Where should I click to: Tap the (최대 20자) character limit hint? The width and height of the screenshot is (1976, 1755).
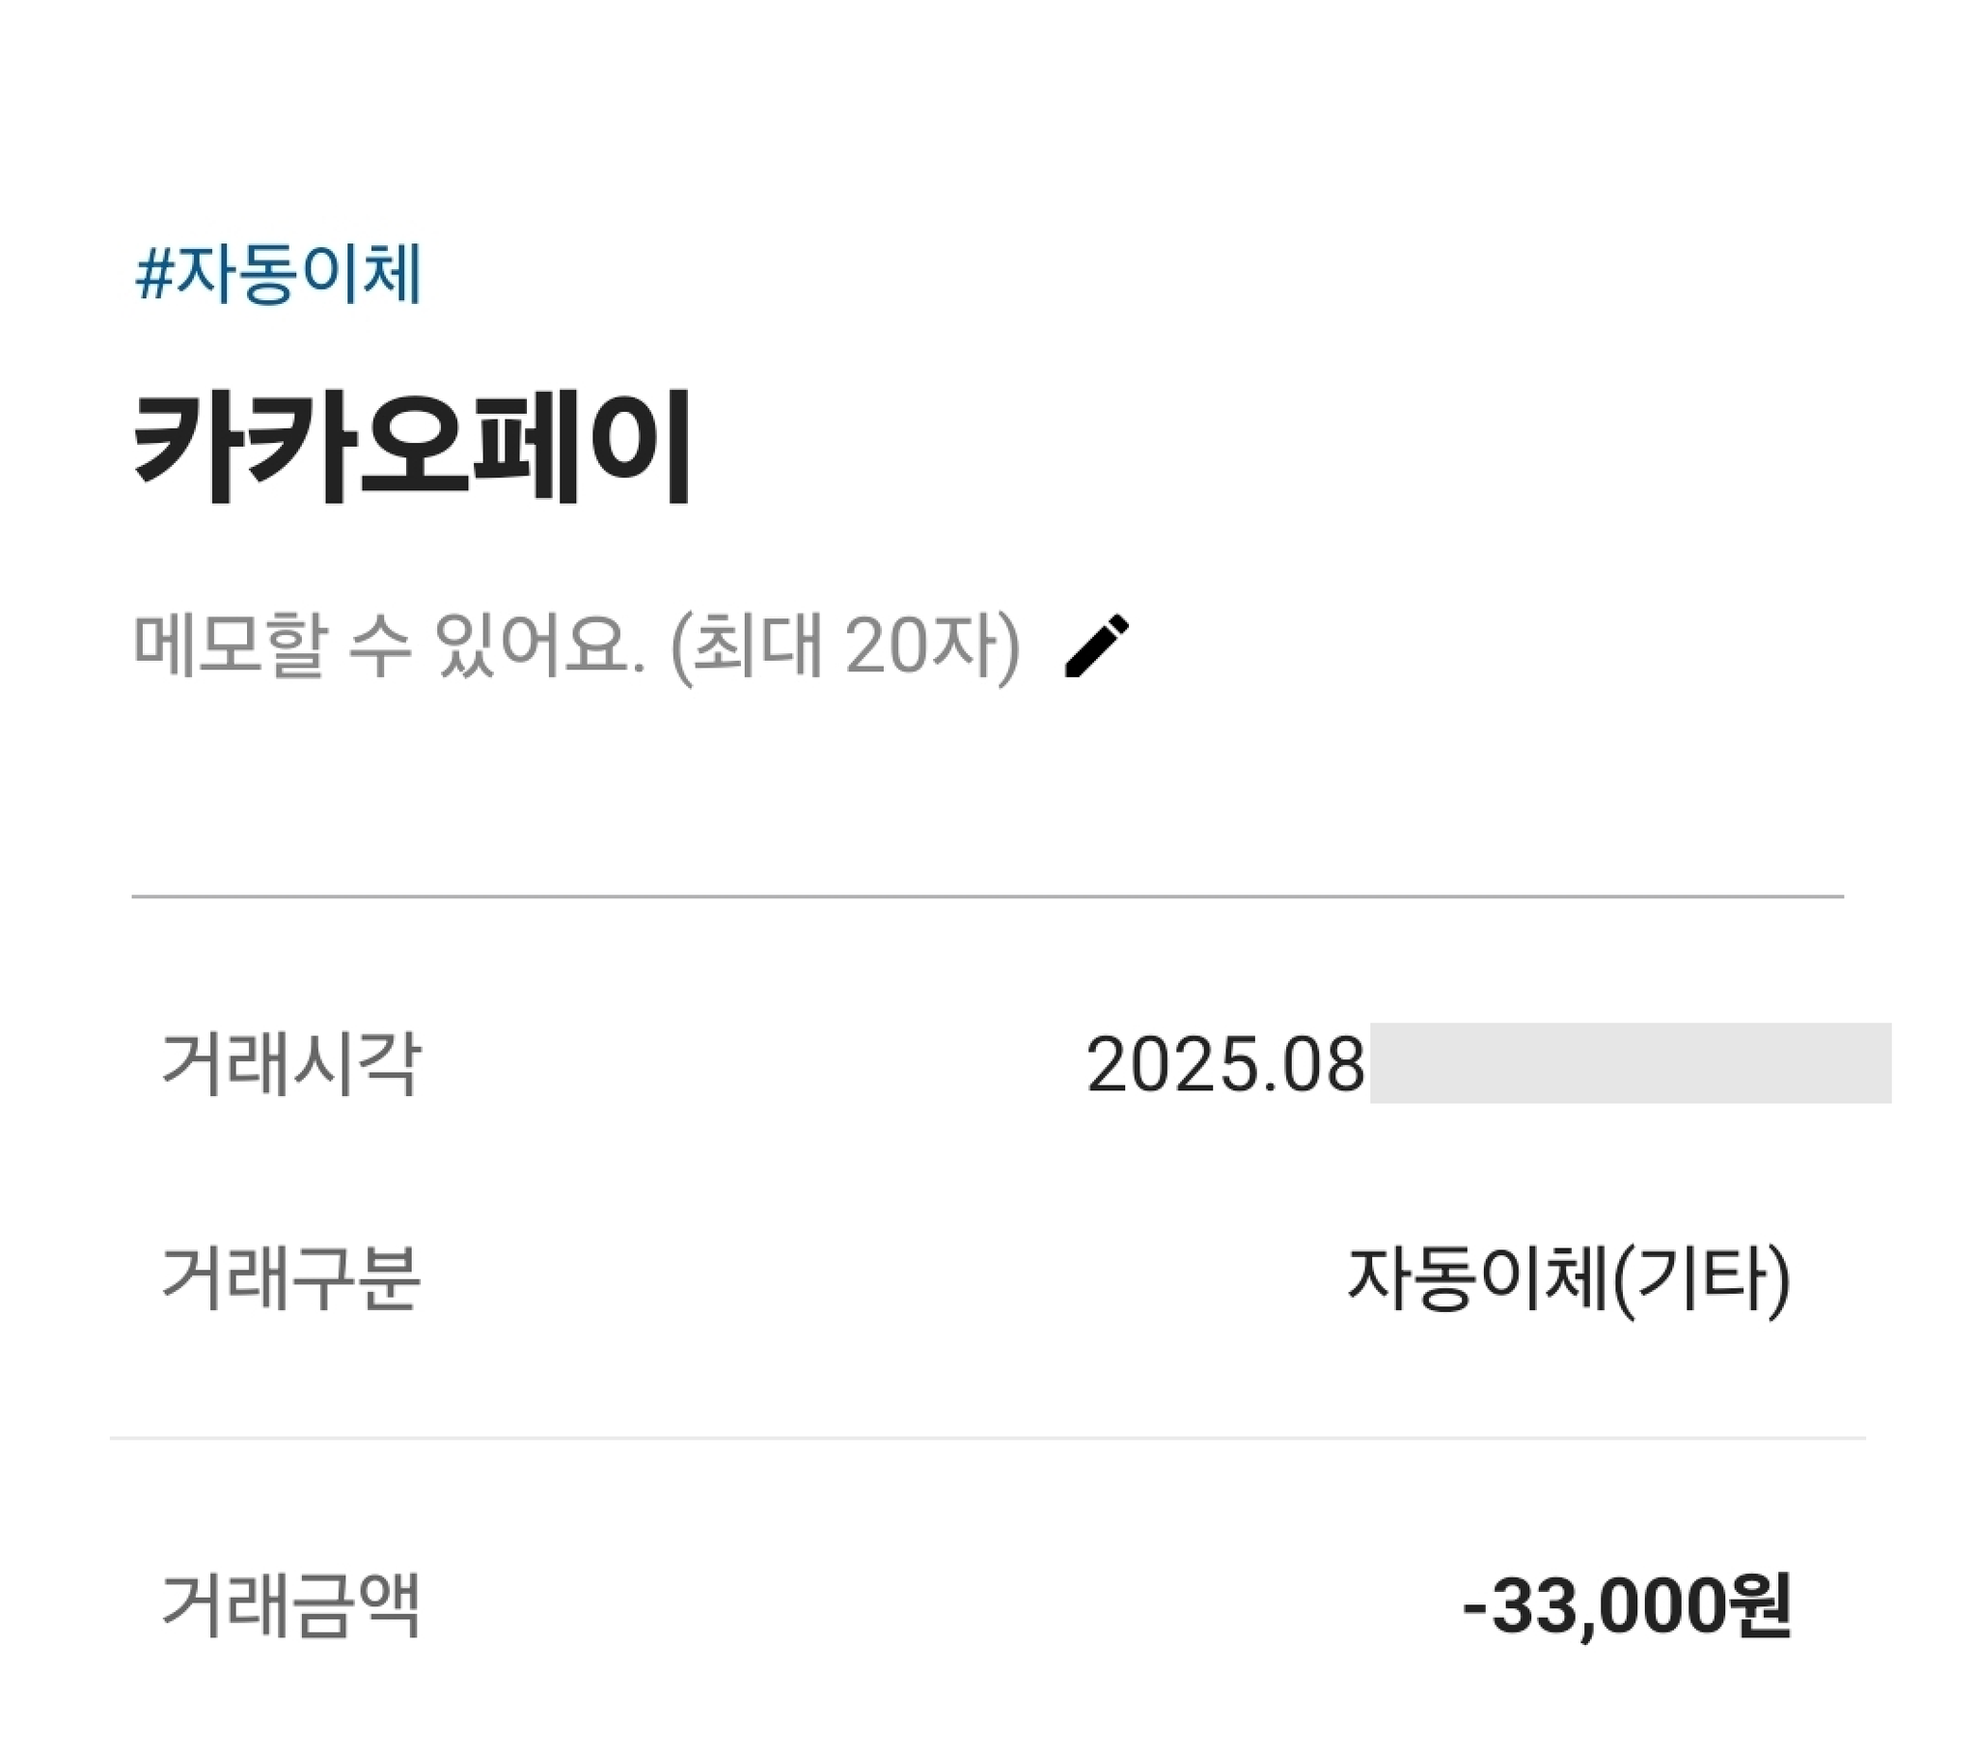(x=845, y=645)
